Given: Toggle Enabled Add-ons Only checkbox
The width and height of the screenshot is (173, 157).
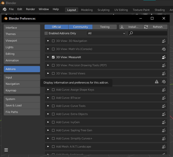Looking at the screenshot, I should (x=46, y=33).
